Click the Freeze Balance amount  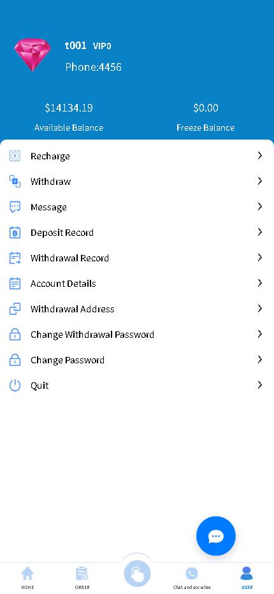coord(206,108)
